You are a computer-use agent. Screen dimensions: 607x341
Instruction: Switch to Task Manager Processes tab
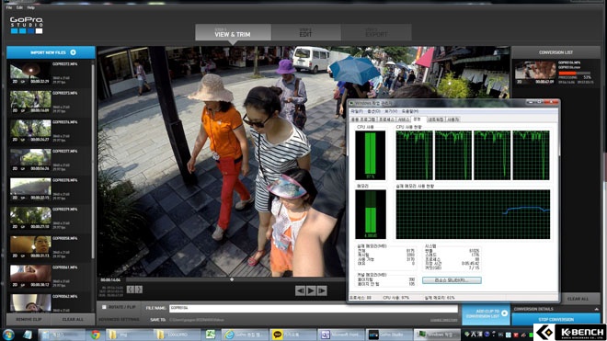pyautogui.click(x=386, y=119)
